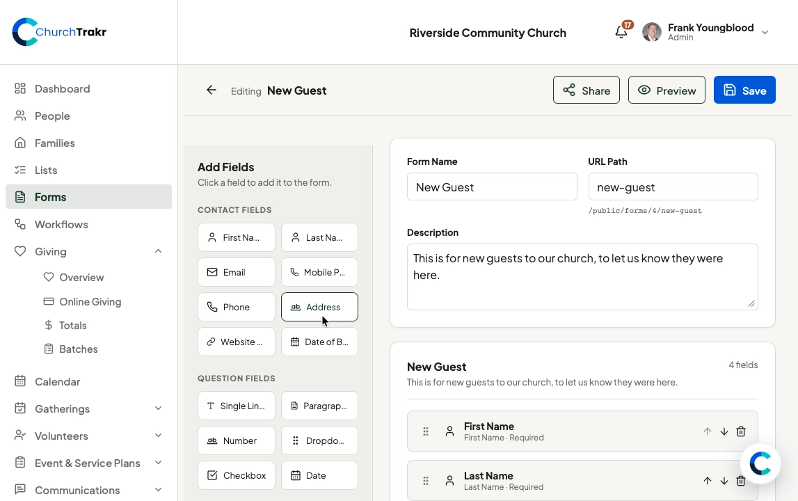Click the Gatherings calendar-check icon
Image resolution: width=798 pixels, height=501 pixels.
20,408
